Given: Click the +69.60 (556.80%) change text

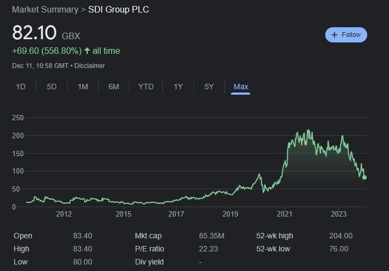Looking at the screenshot, I should 47,51.
